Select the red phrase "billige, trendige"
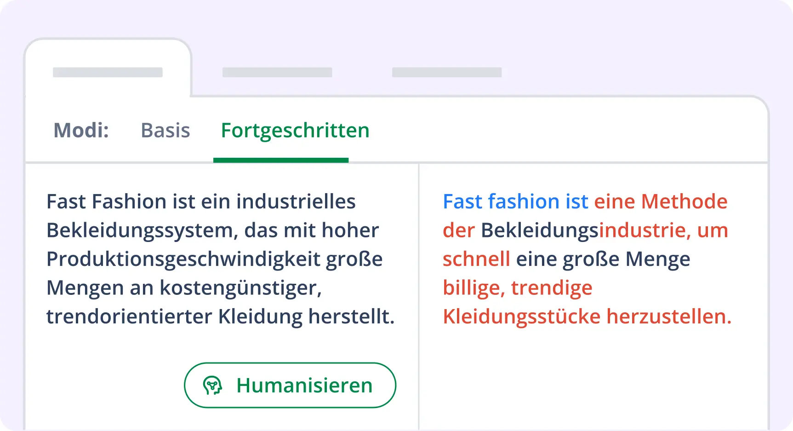Screen dimensions: 793x431 [x=517, y=288]
